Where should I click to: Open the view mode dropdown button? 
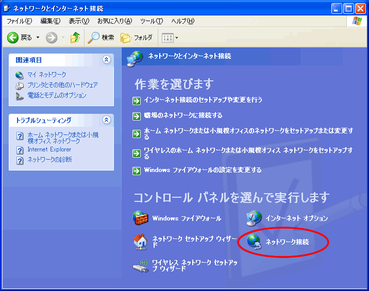[x=170, y=38]
